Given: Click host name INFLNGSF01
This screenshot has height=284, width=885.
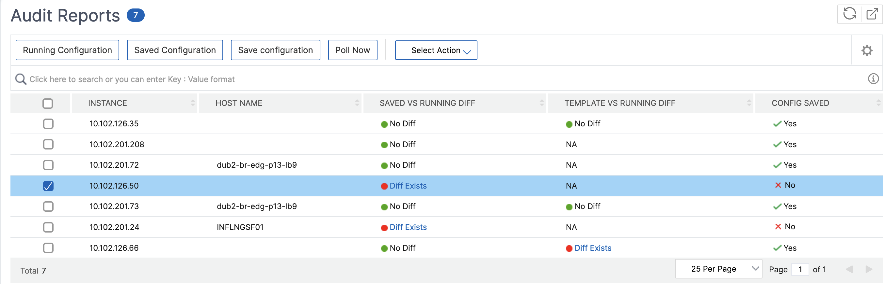Looking at the screenshot, I should pyautogui.click(x=240, y=227).
